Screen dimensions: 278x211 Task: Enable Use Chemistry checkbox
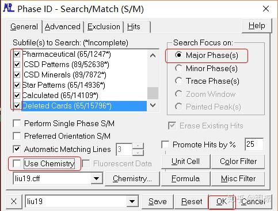tap(17, 163)
